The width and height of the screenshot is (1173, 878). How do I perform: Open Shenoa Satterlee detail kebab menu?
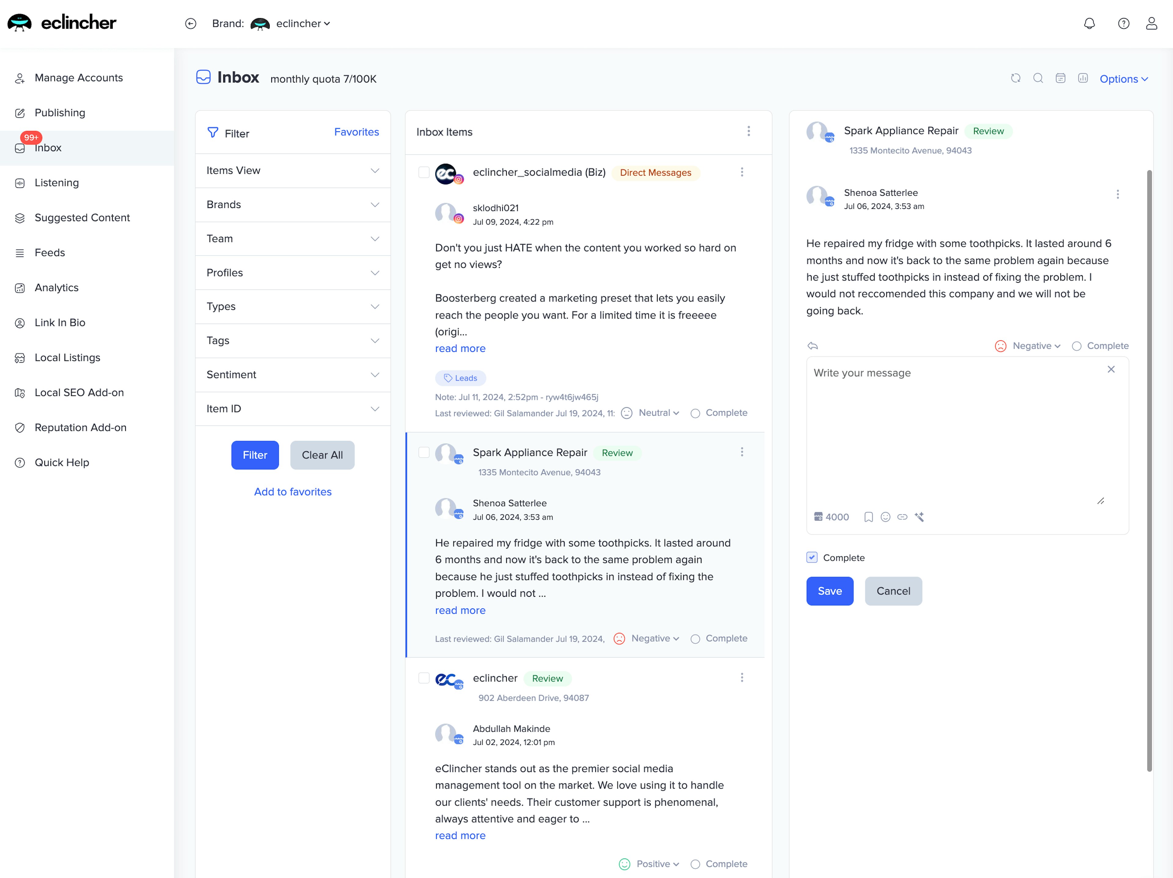tap(1117, 194)
